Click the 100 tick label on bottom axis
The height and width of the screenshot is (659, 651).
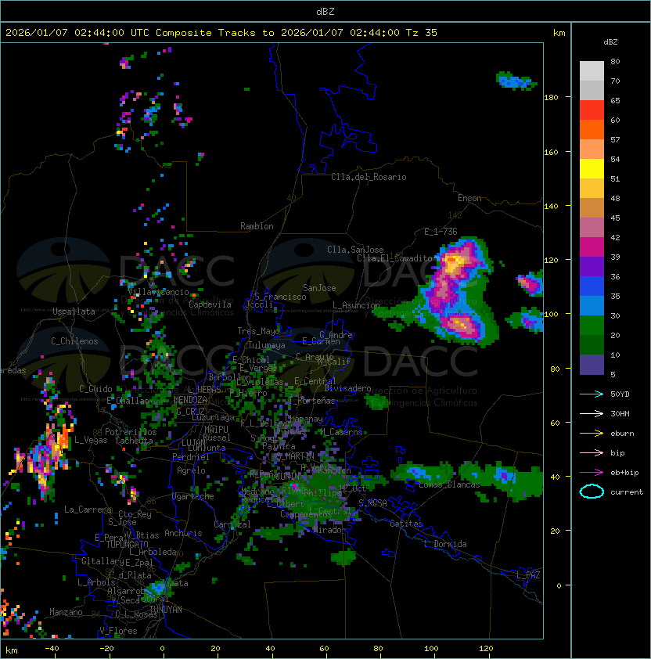coord(431,649)
